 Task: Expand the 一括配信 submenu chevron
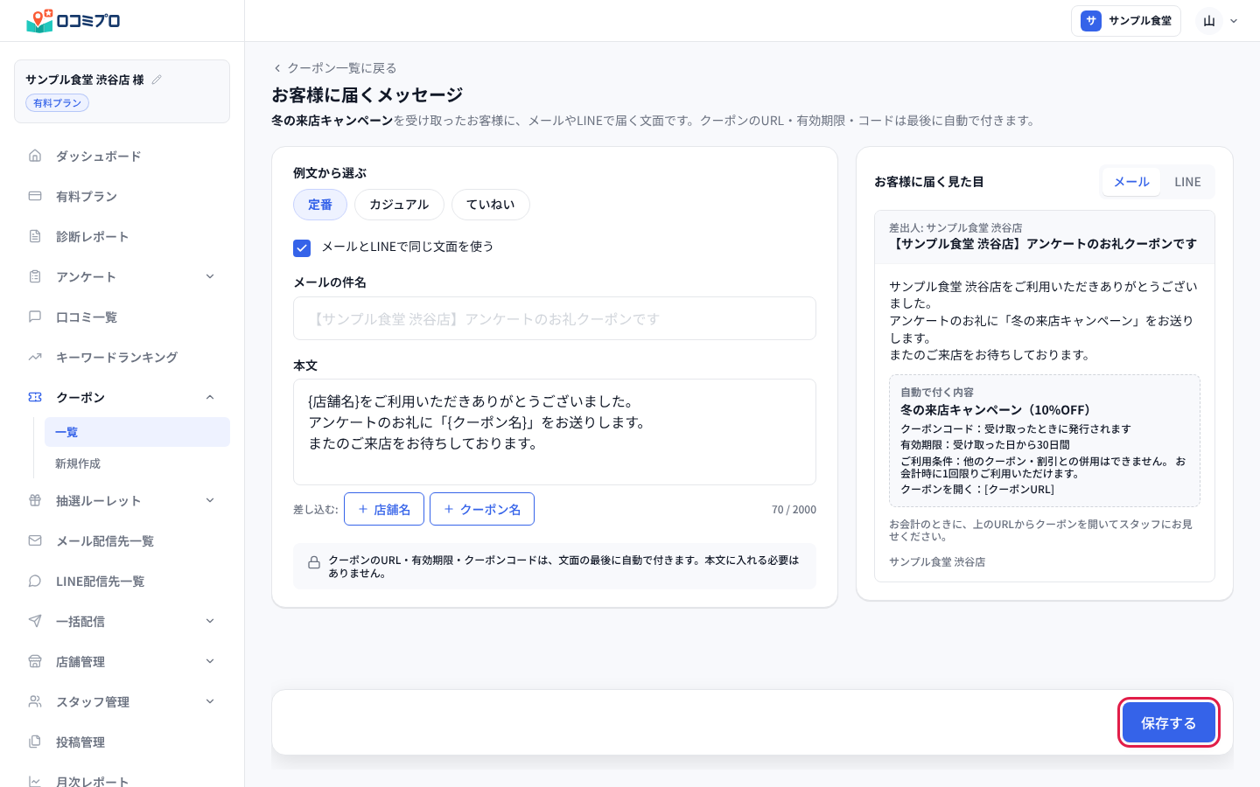(210, 621)
